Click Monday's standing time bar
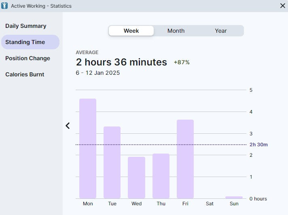288x215 pixels. click(x=88, y=148)
